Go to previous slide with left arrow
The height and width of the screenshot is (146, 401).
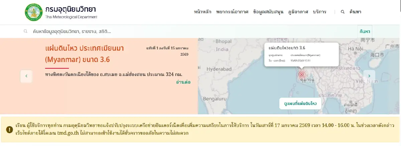coord(26,76)
